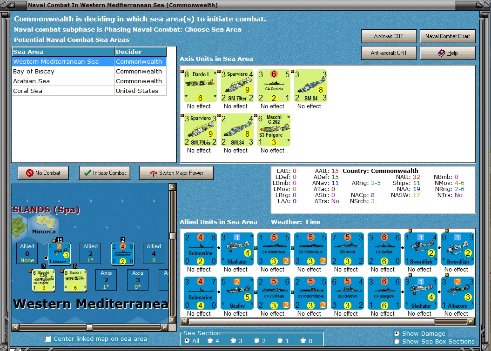Select the BB Hood battleship counter
Viewport: 491px width, 351px height.
click(x=347, y=249)
